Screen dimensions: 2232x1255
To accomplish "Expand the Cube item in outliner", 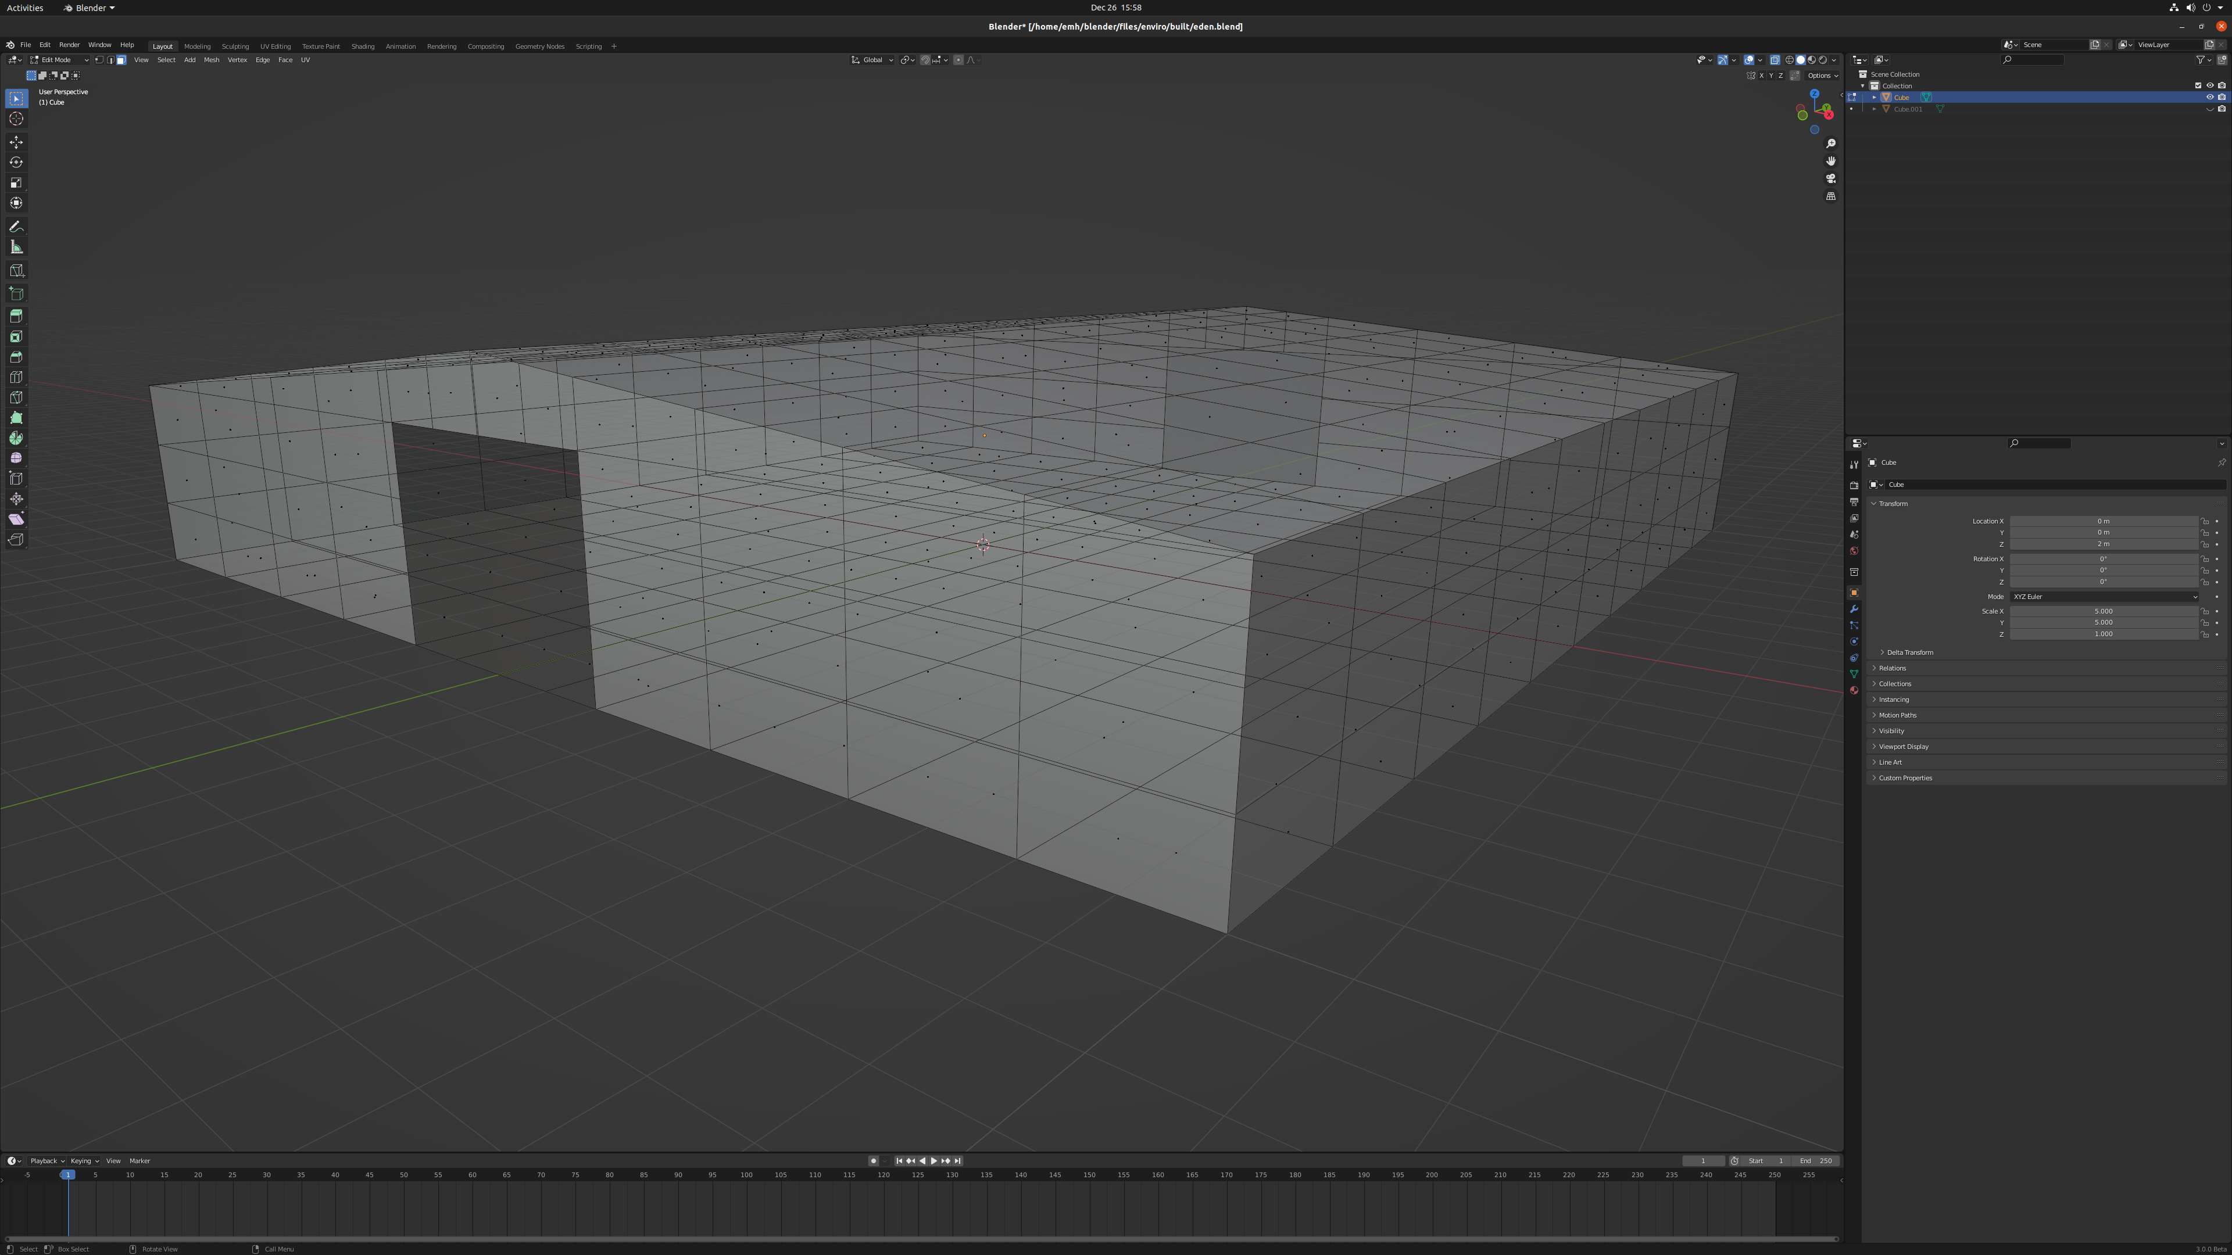I will tap(1874, 97).
